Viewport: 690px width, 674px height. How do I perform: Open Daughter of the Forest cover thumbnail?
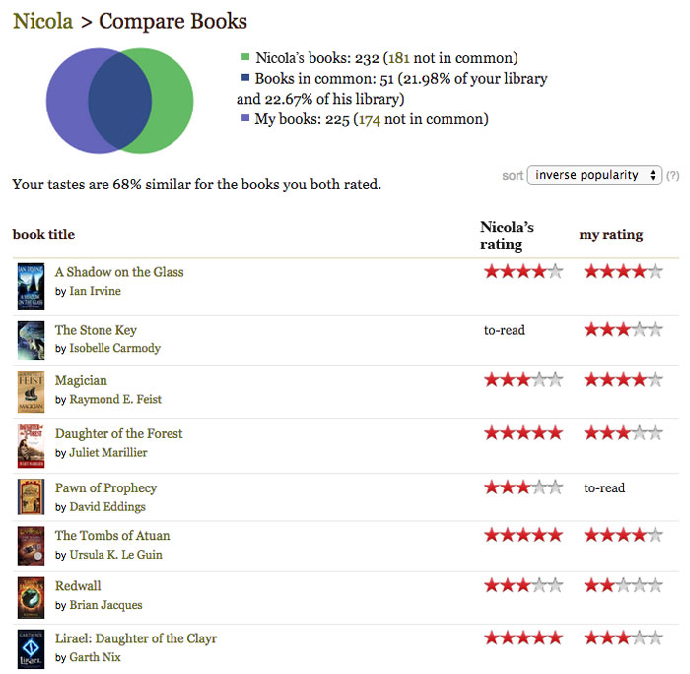tap(31, 445)
